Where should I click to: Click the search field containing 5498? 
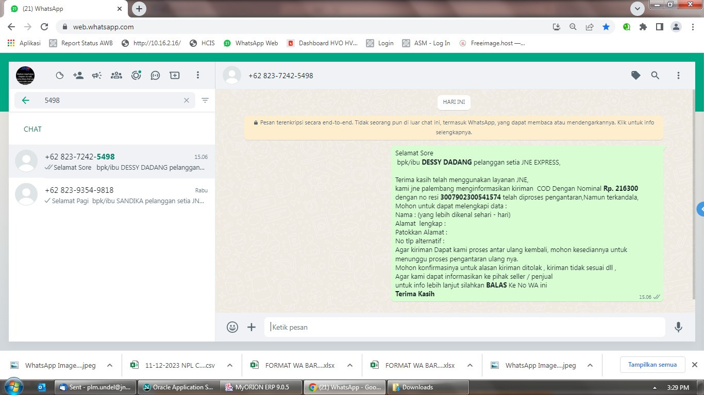[105, 100]
